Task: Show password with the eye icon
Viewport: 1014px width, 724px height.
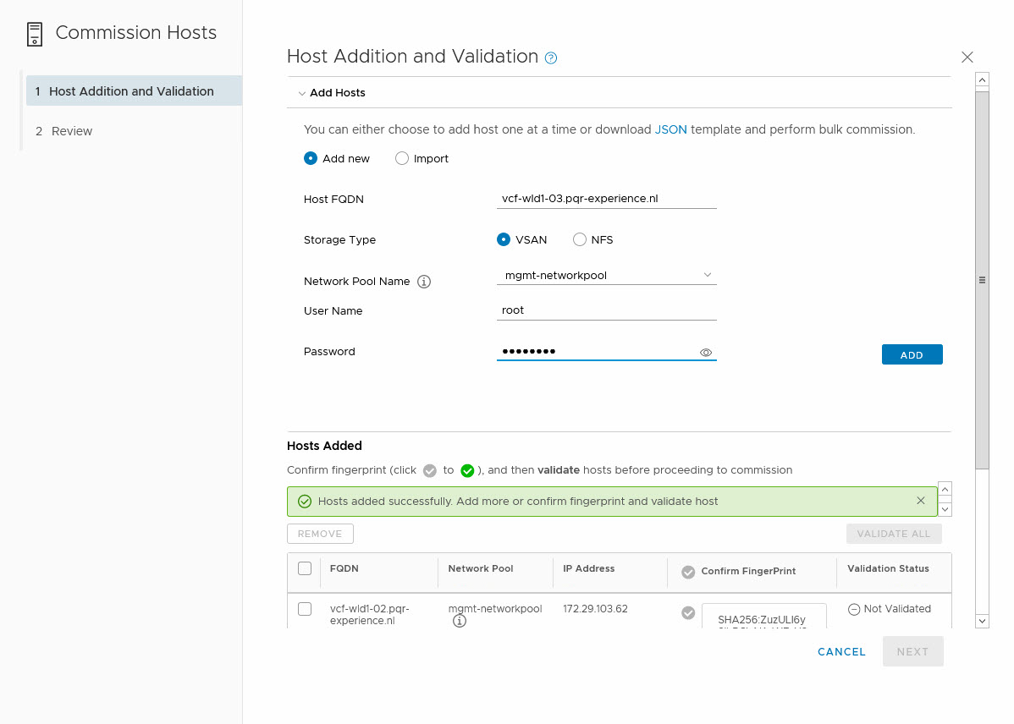Action: point(706,353)
